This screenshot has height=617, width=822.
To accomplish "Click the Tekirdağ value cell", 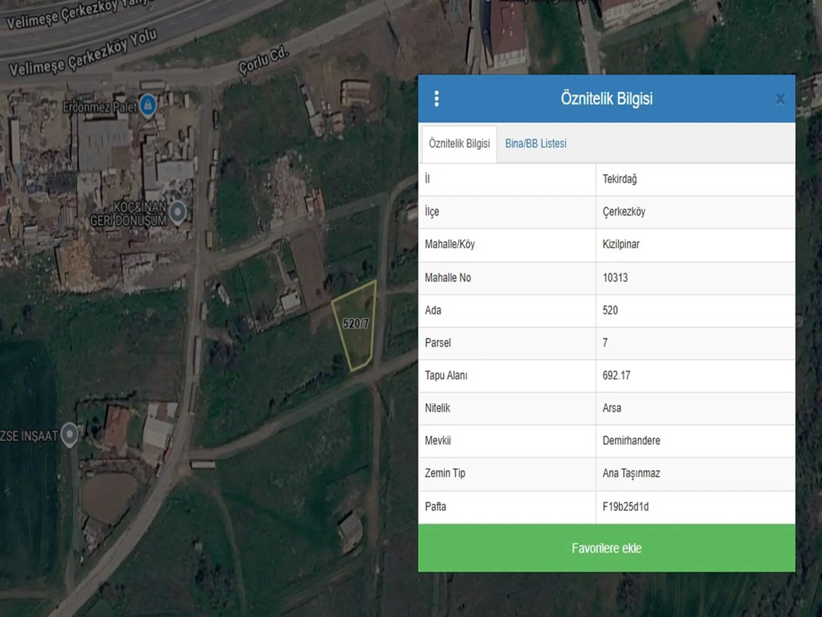I will click(x=695, y=179).
